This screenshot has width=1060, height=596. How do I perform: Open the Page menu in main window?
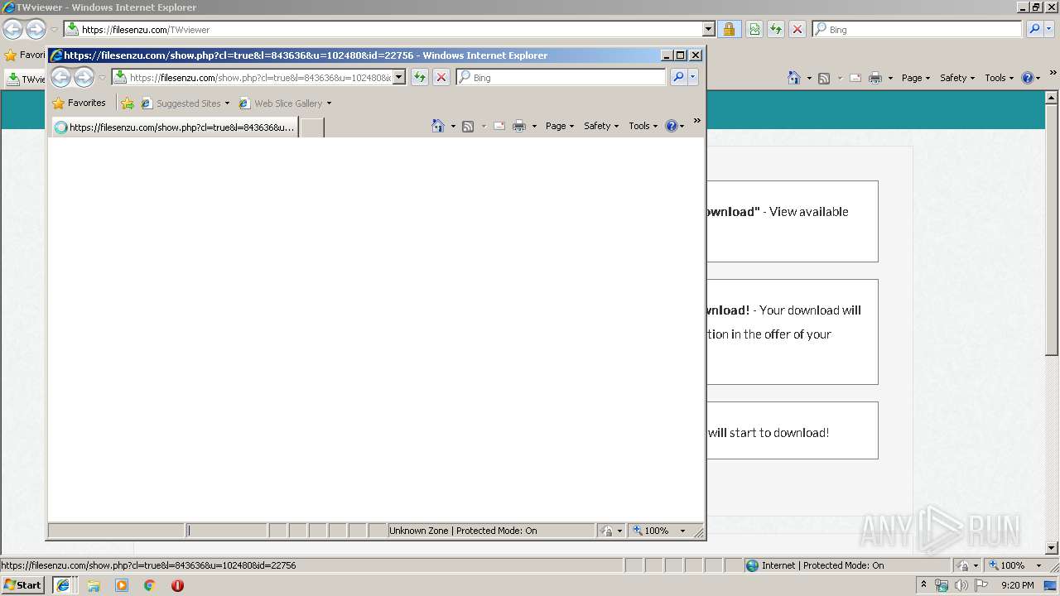pyautogui.click(x=916, y=78)
